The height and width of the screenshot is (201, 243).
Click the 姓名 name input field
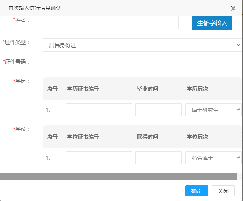[111, 22]
